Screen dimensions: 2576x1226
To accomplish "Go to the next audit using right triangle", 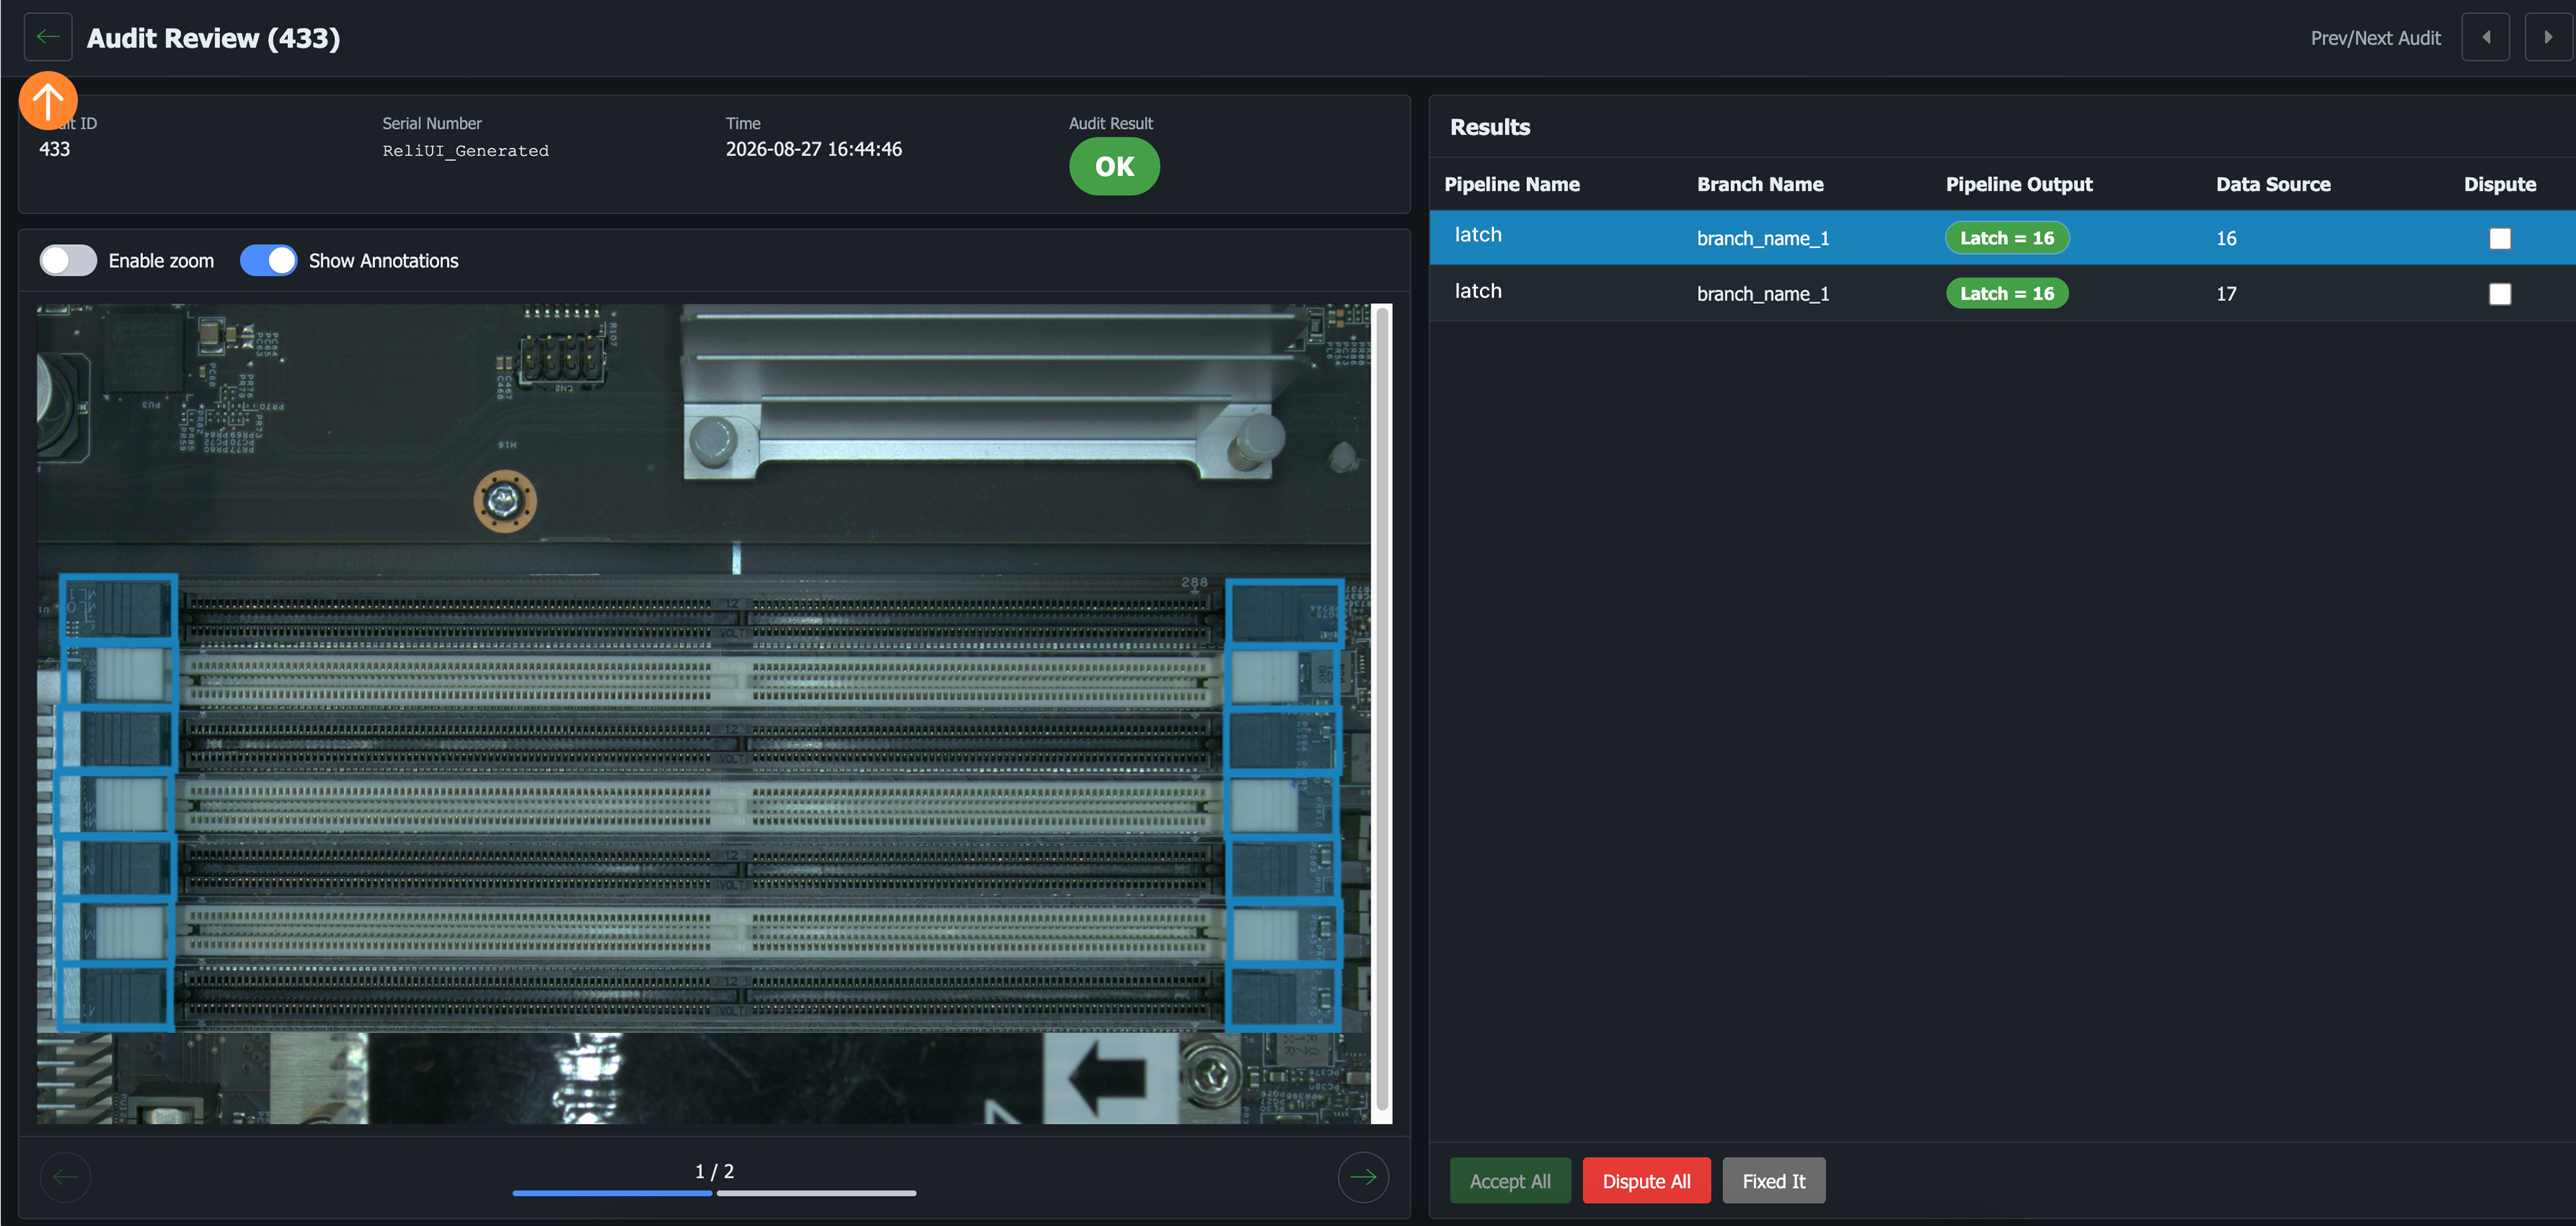I will click(2548, 38).
